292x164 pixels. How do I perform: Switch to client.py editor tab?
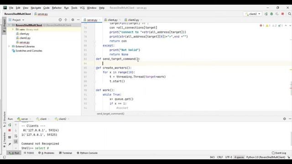click(113, 20)
